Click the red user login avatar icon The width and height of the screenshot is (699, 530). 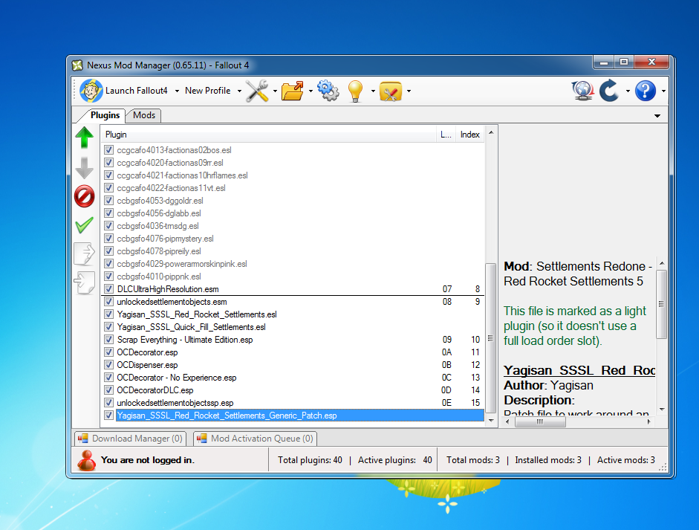coord(86,460)
